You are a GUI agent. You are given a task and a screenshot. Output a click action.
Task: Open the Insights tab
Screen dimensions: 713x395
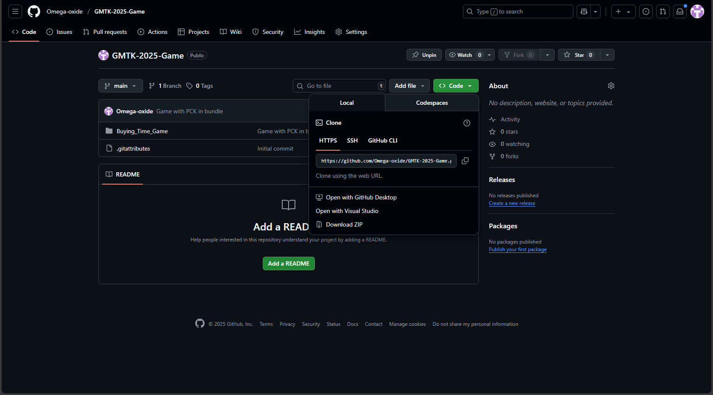309,32
